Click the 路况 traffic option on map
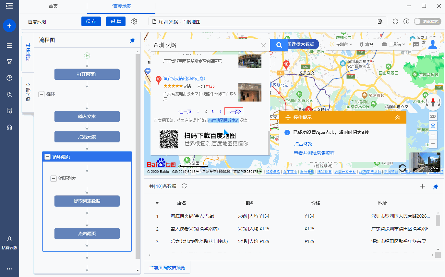 point(367,44)
